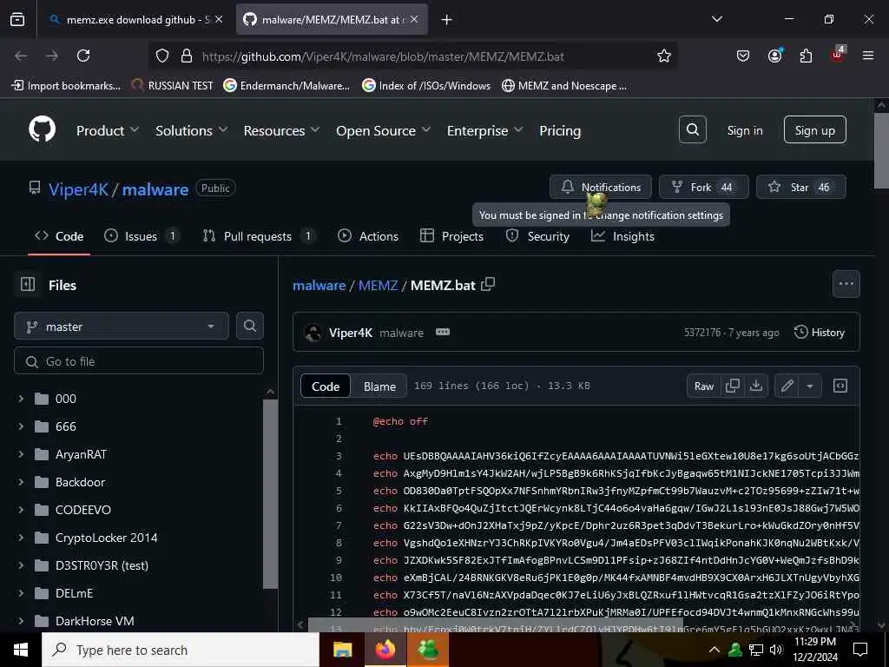The height and width of the screenshot is (667, 889).
Task: Download the raw MEMZ.bat file icon
Action: [756, 386]
